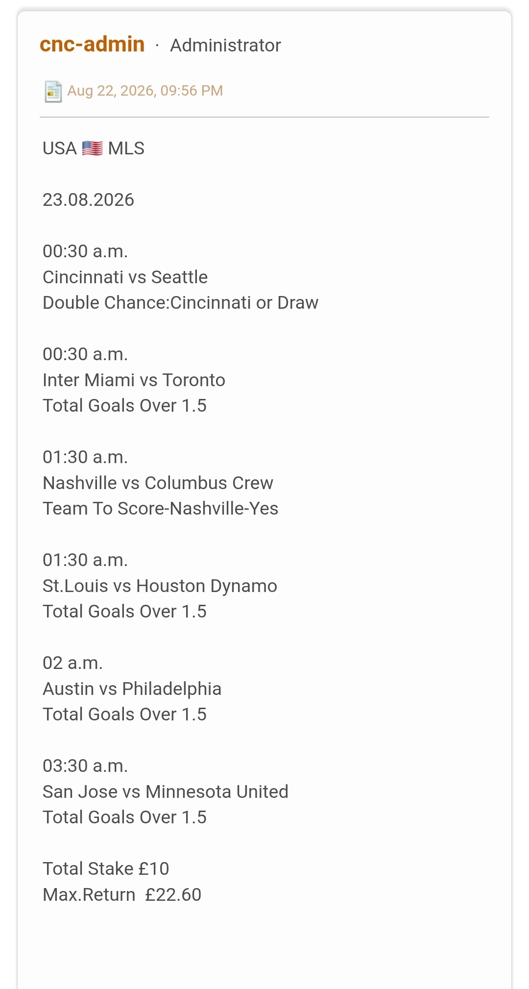The width and height of the screenshot is (529, 989).
Task: Open the cnc-admin profile link
Action: pos(92,45)
